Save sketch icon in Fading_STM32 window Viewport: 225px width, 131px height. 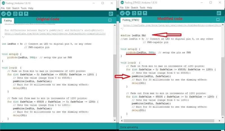coord(145,13)
